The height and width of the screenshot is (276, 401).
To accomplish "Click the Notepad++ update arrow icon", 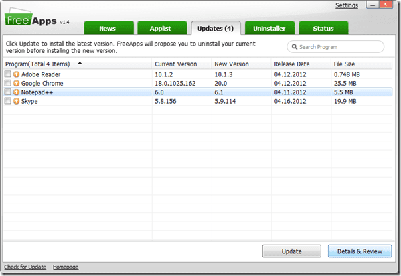I will (x=16, y=92).
